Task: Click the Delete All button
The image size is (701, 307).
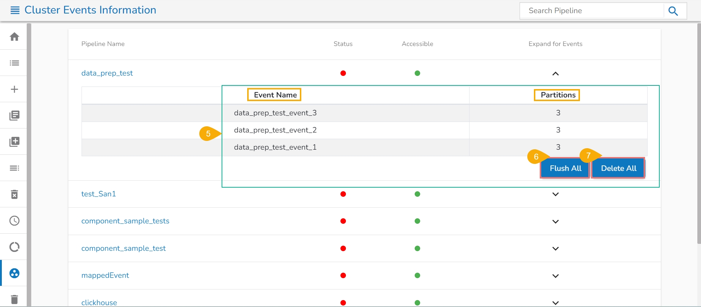Action: pos(618,168)
